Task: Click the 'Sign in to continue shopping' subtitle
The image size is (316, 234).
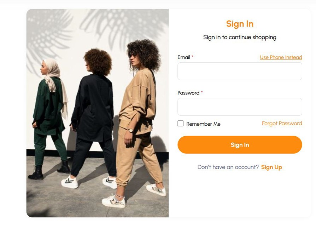Action: tap(240, 37)
